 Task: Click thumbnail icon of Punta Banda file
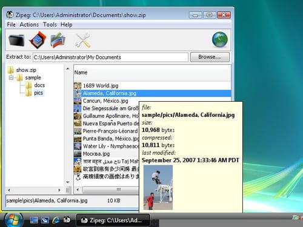78,139
